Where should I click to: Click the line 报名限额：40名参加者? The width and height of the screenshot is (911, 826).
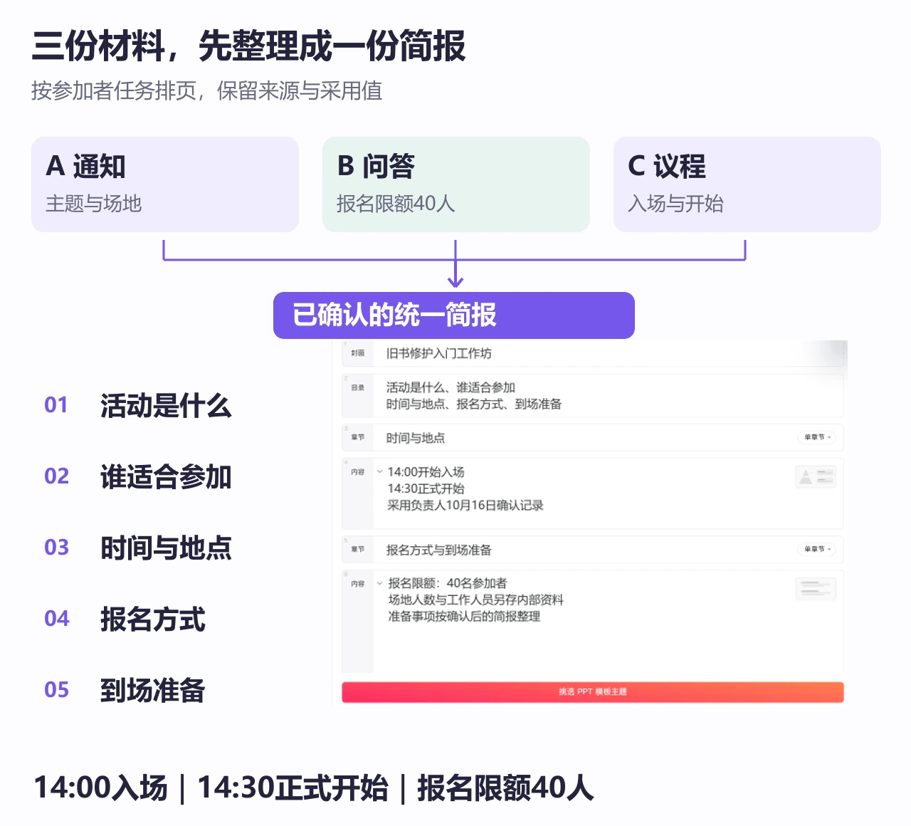(x=448, y=583)
